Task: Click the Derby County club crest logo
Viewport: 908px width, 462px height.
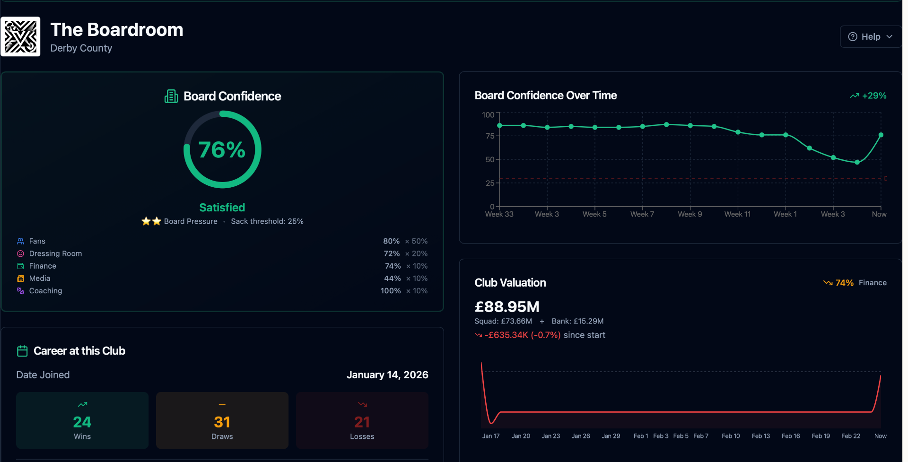Action: (20, 37)
